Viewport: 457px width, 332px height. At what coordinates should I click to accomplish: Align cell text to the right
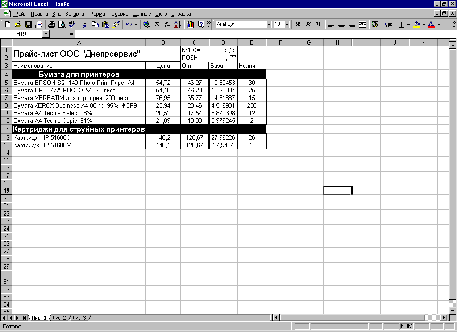(352, 25)
